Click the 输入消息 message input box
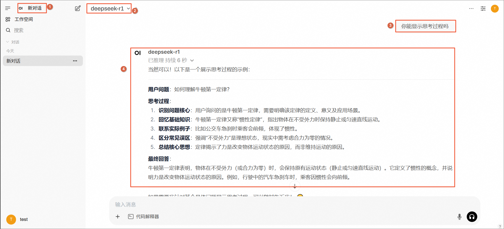The height and width of the screenshot is (229, 504). [294, 205]
